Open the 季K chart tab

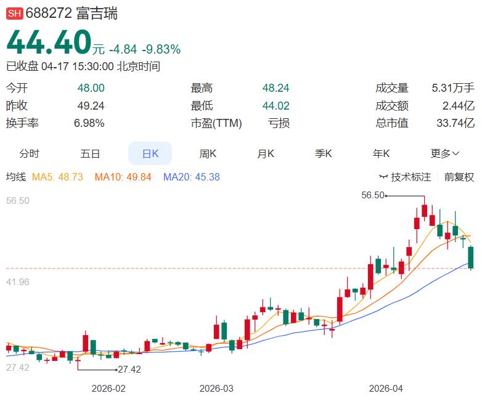pos(323,153)
